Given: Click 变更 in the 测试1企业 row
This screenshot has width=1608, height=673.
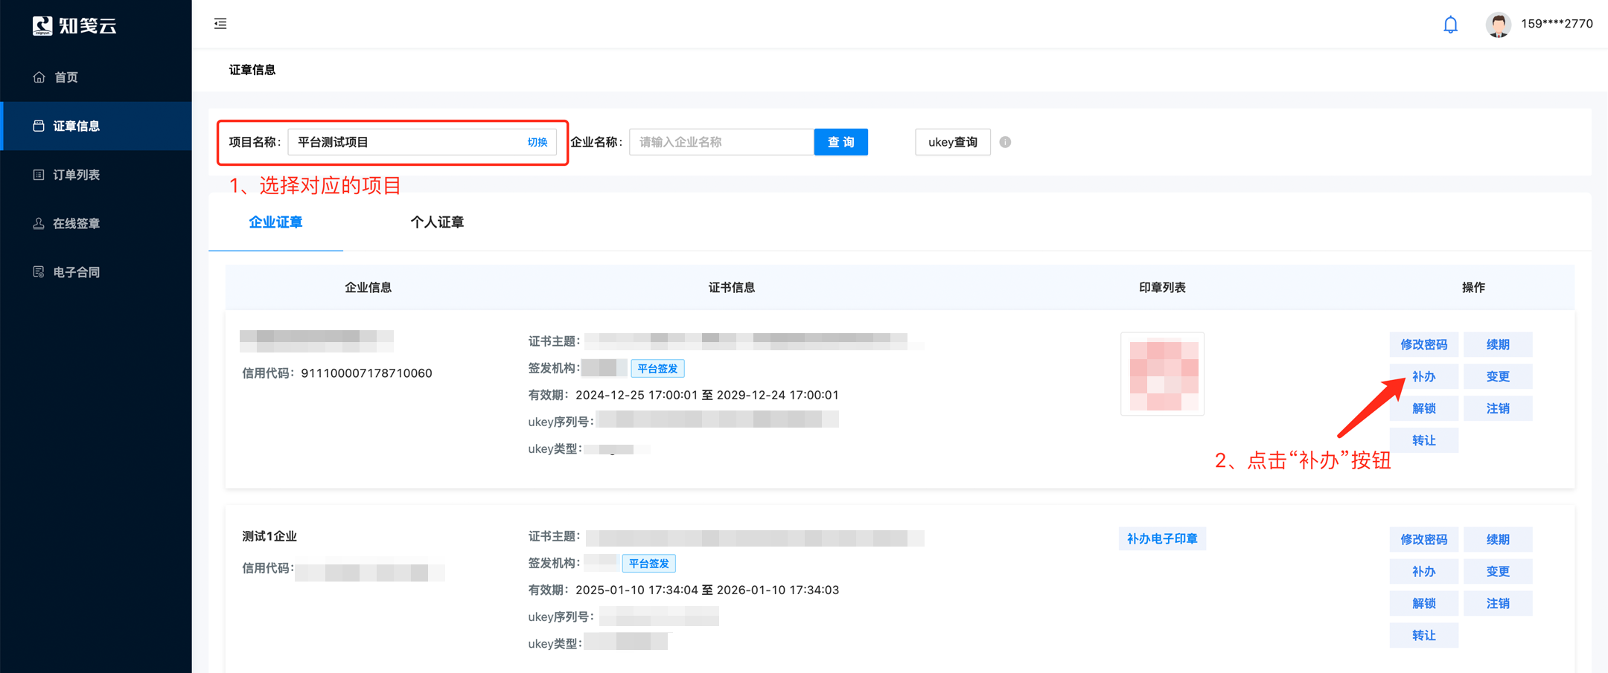Looking at the screenshot, I should [x=1498, y=571].
